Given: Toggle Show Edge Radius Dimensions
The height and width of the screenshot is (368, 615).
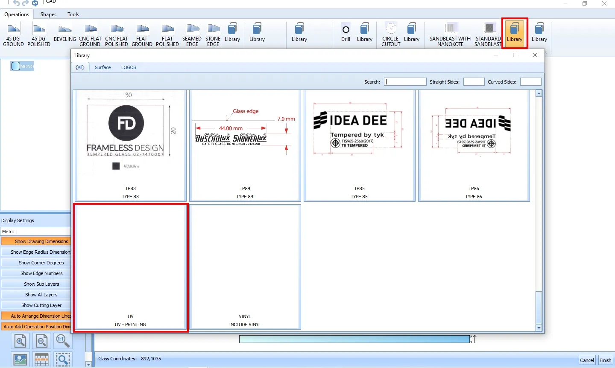Looking at the screenshot, I should coord(36,252).
